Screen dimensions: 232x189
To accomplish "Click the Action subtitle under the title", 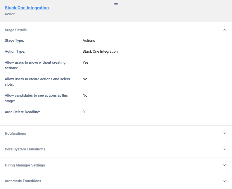I will pyautogui.click(x=10, y=14).
